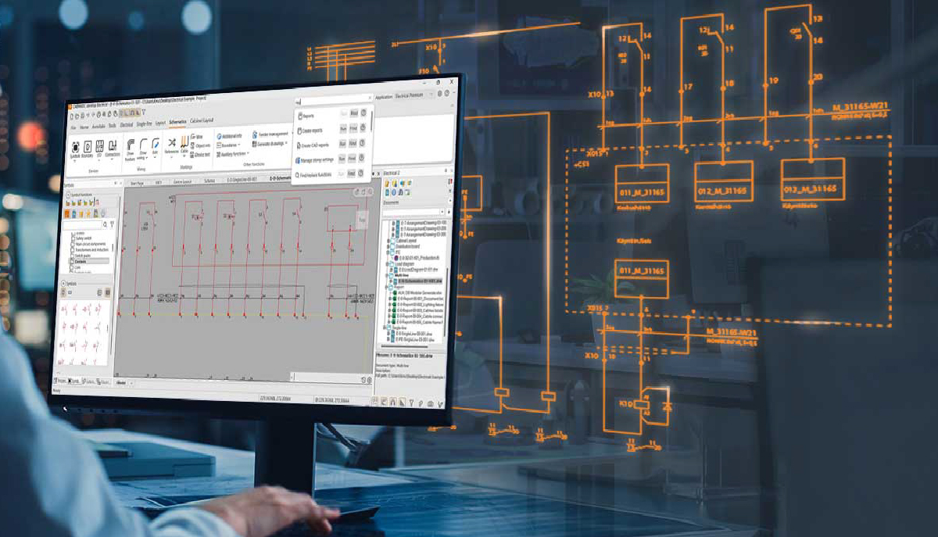Click the References icon in the ribbon
The image size is (938, 537).
click(172, 144)
